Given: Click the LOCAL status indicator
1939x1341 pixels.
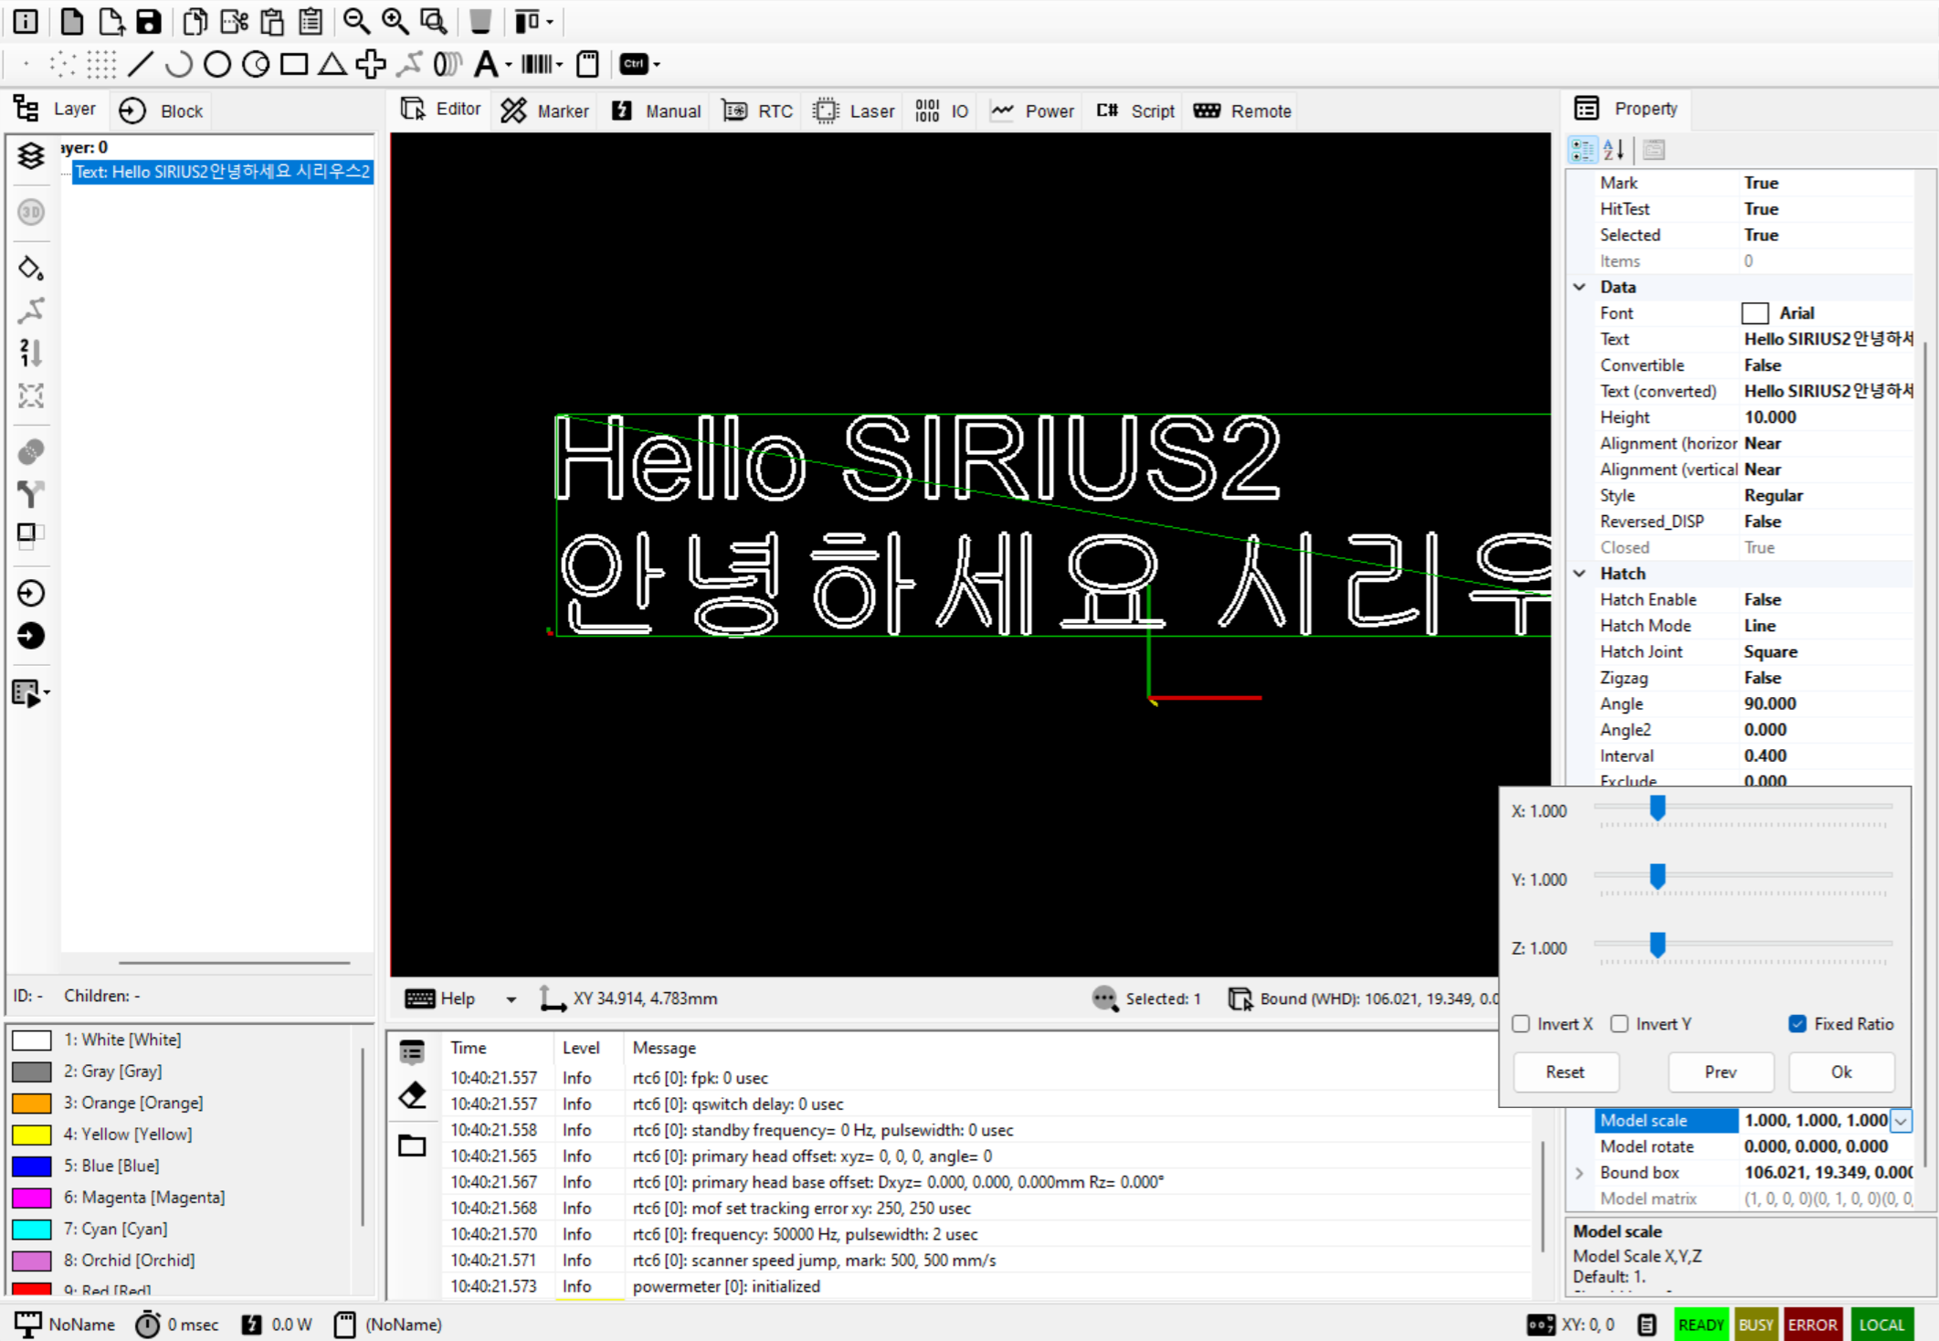Looking at the screenshot, I should coord(1881,1325).
